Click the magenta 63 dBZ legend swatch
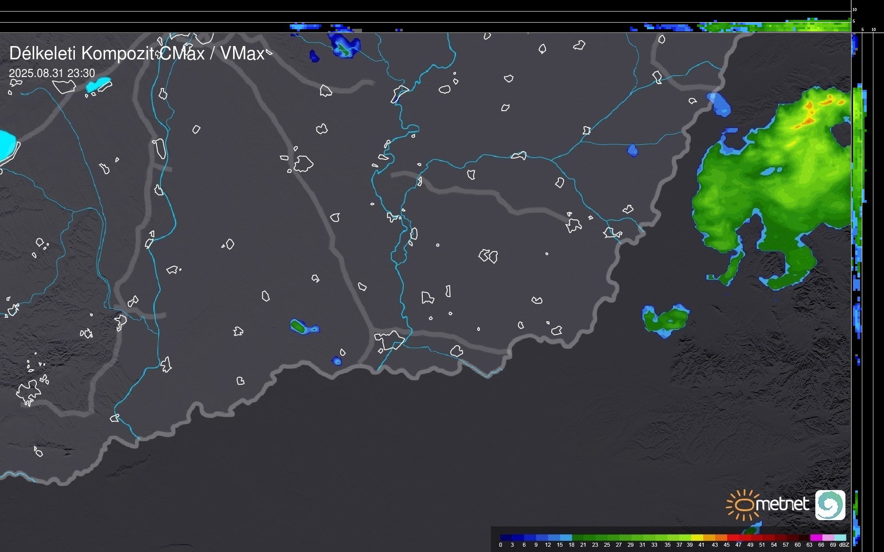Viewport: 884px width, 552px height. 816,538
